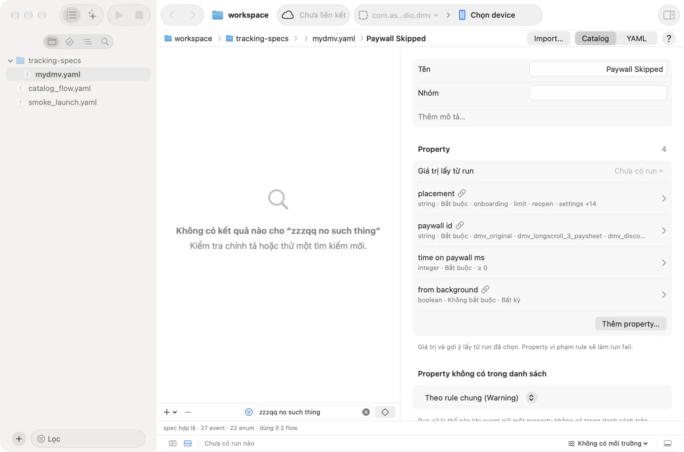
Task: Switch to the Catalog tab
Action: [595, 38]
